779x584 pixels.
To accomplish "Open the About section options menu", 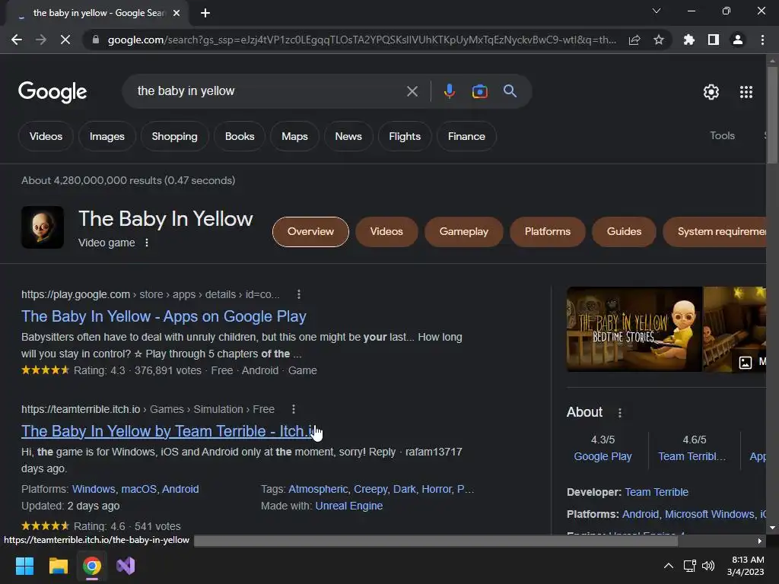I will 619,412.
